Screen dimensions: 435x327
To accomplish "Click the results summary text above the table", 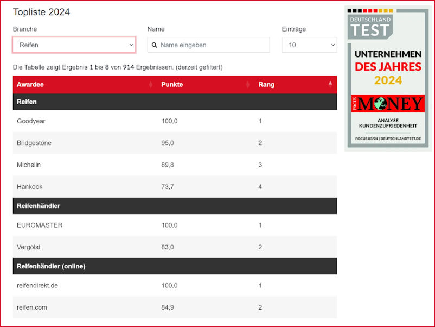I will click(x=118, y=67).
